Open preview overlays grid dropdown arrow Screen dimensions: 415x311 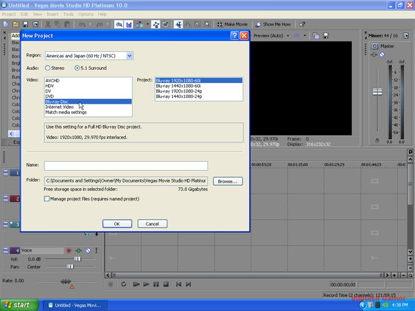pyautogui.click(x=305, y=36)
